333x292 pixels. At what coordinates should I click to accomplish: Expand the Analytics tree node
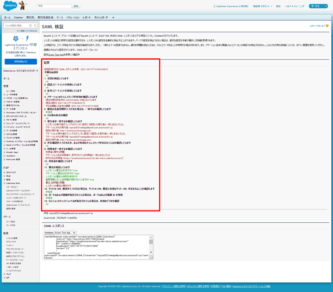(x=4, y=156)
